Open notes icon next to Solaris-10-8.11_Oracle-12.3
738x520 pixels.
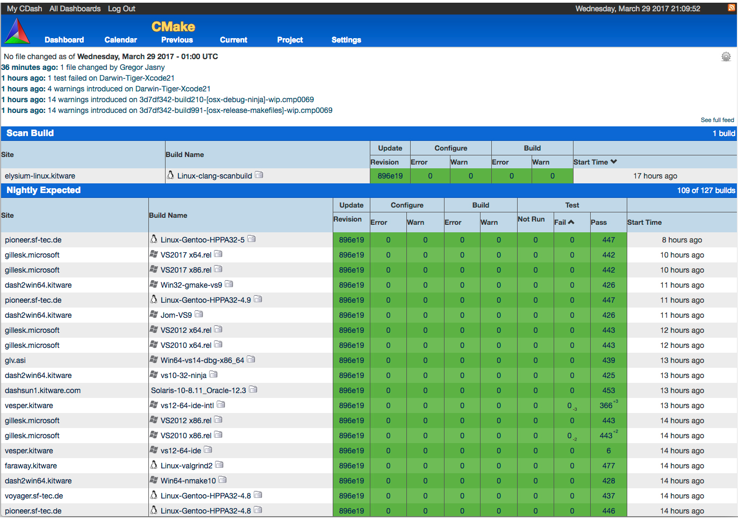coord(253,389)
